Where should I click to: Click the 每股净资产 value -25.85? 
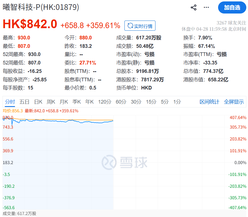click(39, 80)
